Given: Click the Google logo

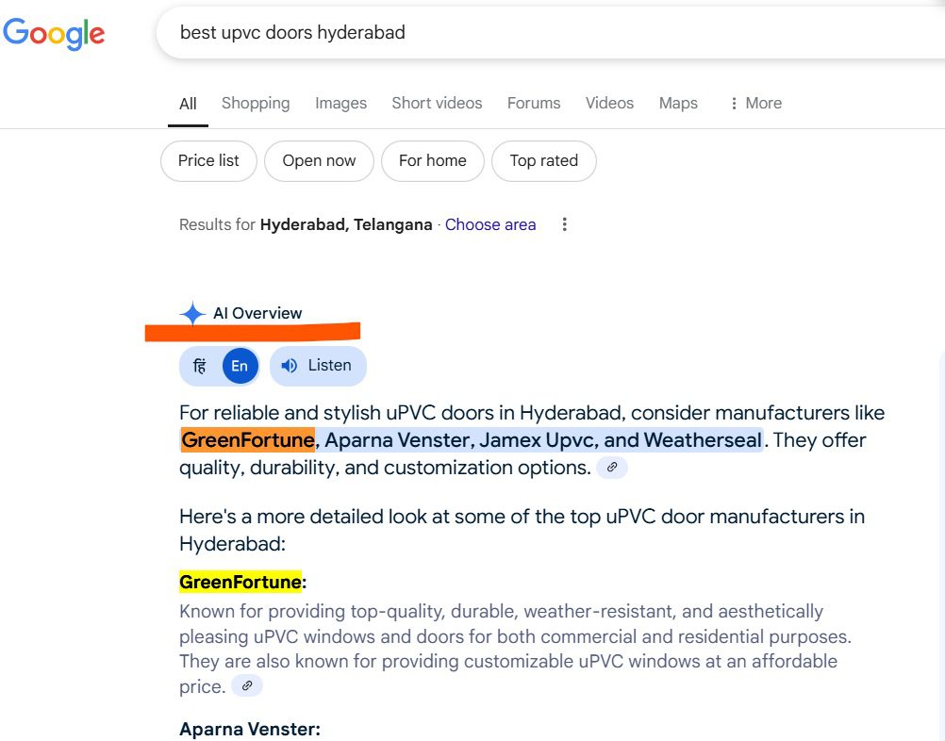Looking at the screenshot, I should [x=54, y=33].
